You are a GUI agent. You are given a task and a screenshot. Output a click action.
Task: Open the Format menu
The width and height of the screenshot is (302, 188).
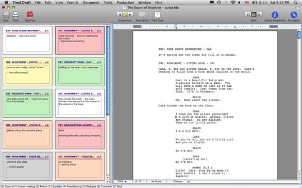73,3
